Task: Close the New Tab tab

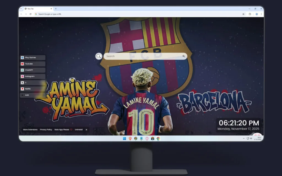Action: 51,9
